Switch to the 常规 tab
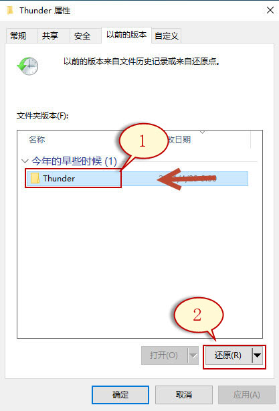This screenshot has height=411, width=279. pos(18,35)
